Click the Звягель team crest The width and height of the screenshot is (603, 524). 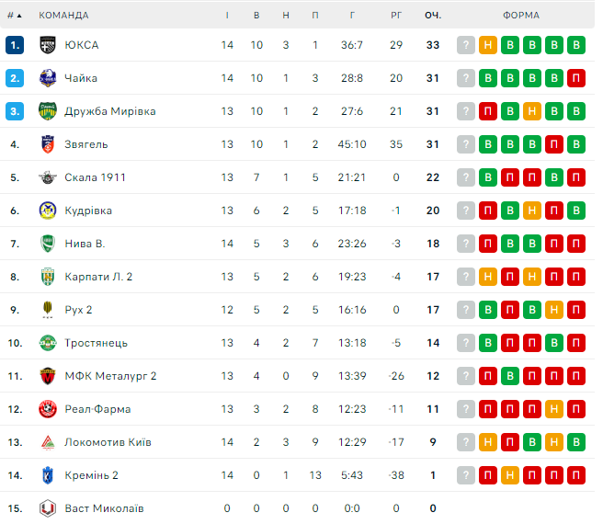click(49, 144)
